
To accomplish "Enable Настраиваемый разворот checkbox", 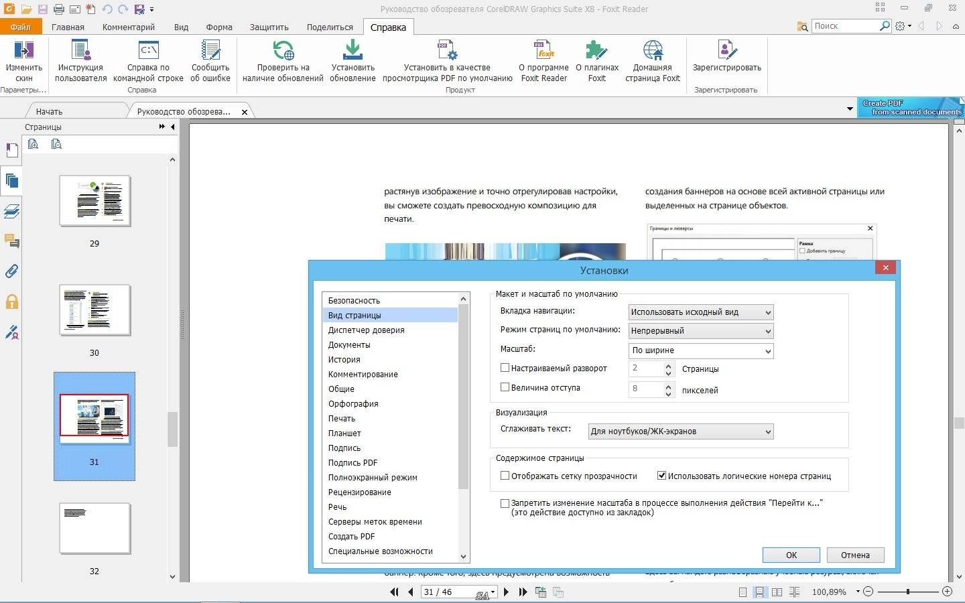I will coord(505,368).
